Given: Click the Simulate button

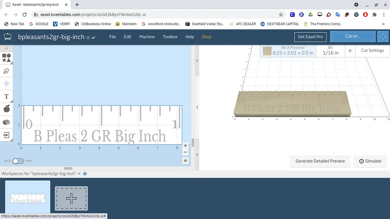Looking at the screenshot, I should tap(370, 161).
